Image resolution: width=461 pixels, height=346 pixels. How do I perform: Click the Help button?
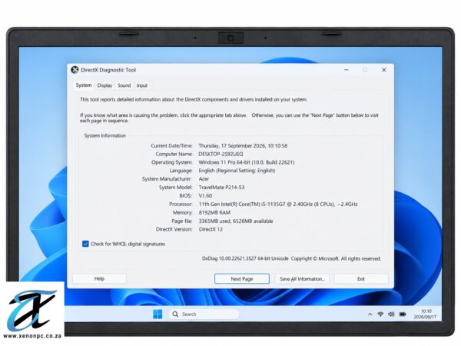click(99, 278)
